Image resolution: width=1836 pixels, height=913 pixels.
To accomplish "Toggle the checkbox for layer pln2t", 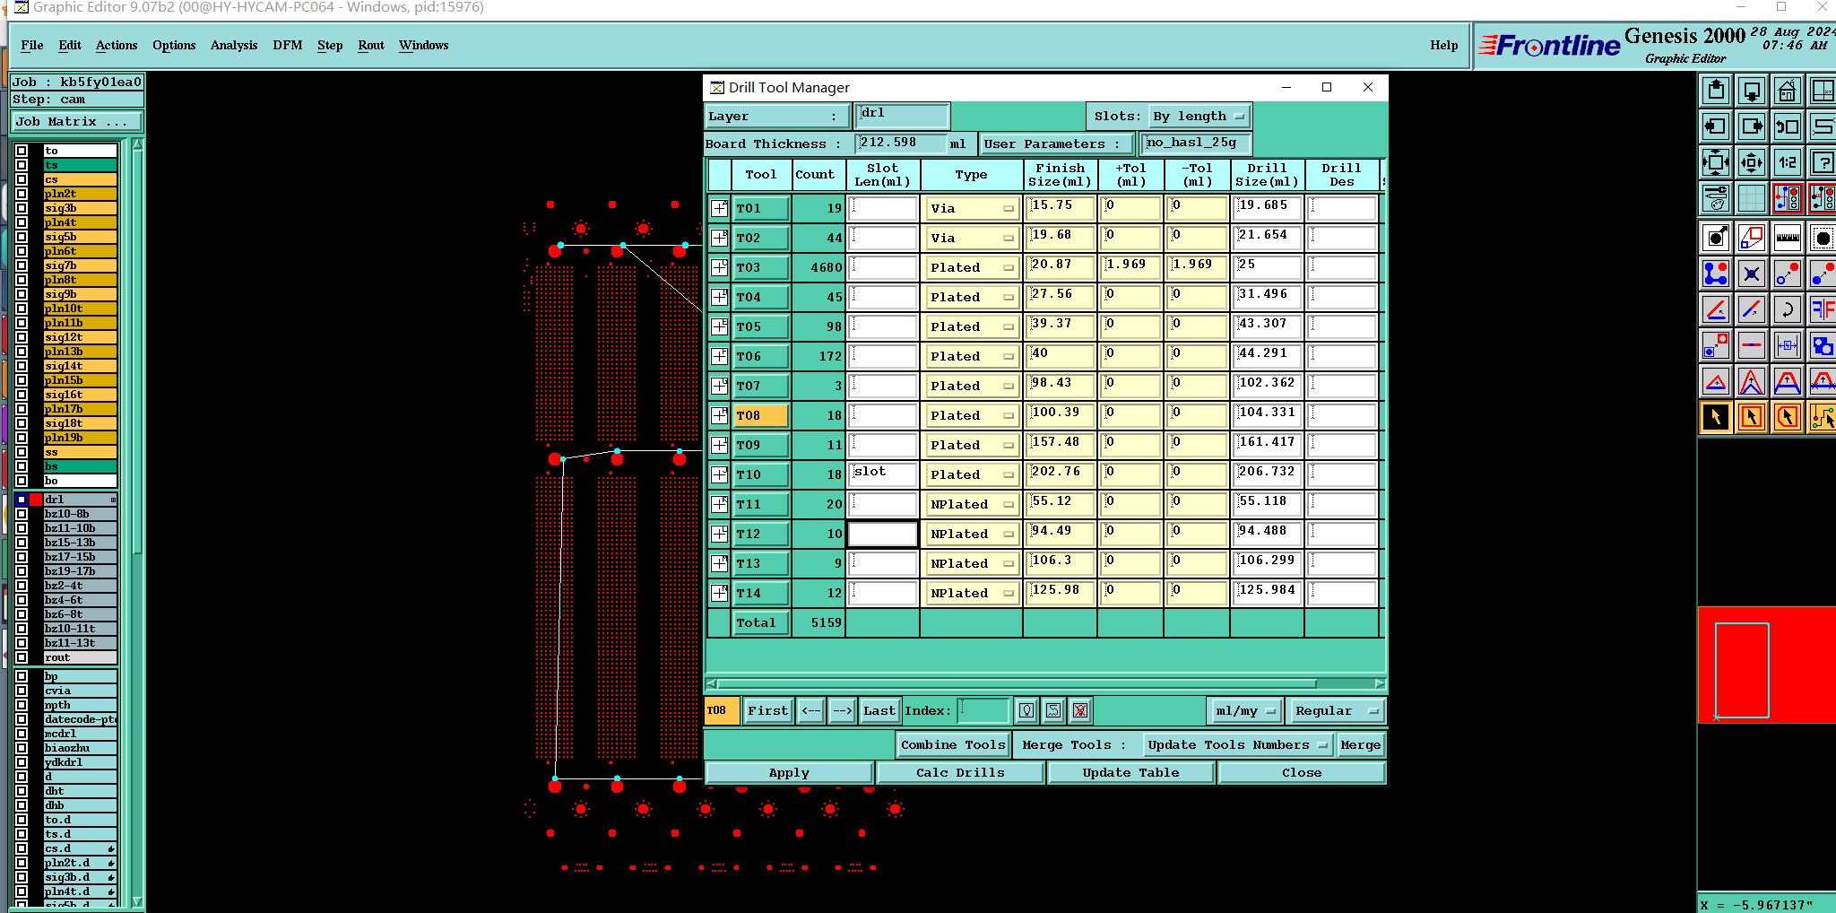I will [x=22, y=194].
